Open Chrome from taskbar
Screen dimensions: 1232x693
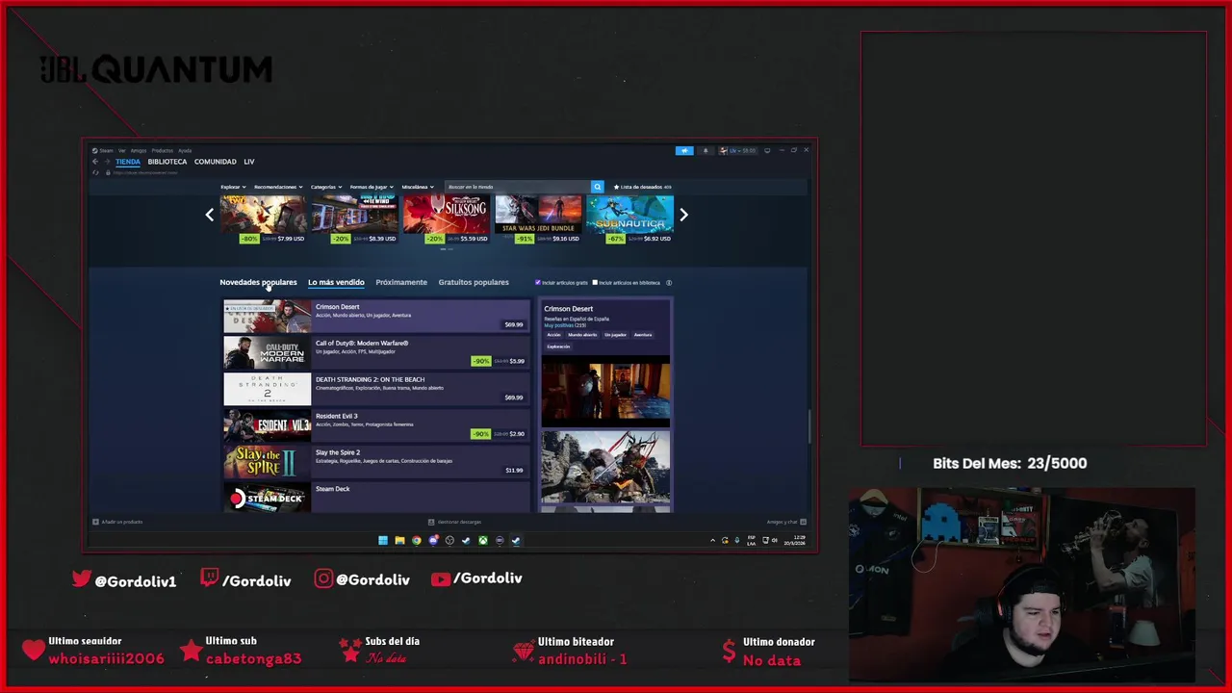click(417, 540)
